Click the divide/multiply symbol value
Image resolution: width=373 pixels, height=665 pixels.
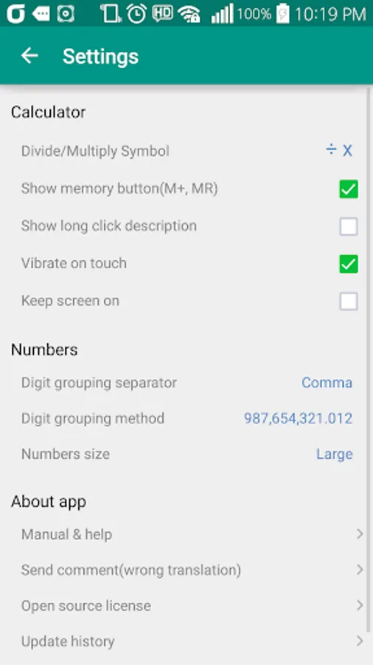[339, 150]
